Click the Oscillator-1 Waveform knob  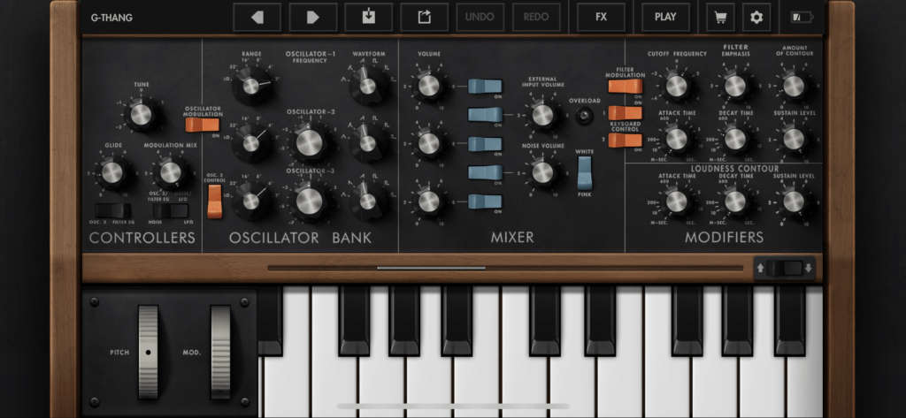click(x=368, y=86)
